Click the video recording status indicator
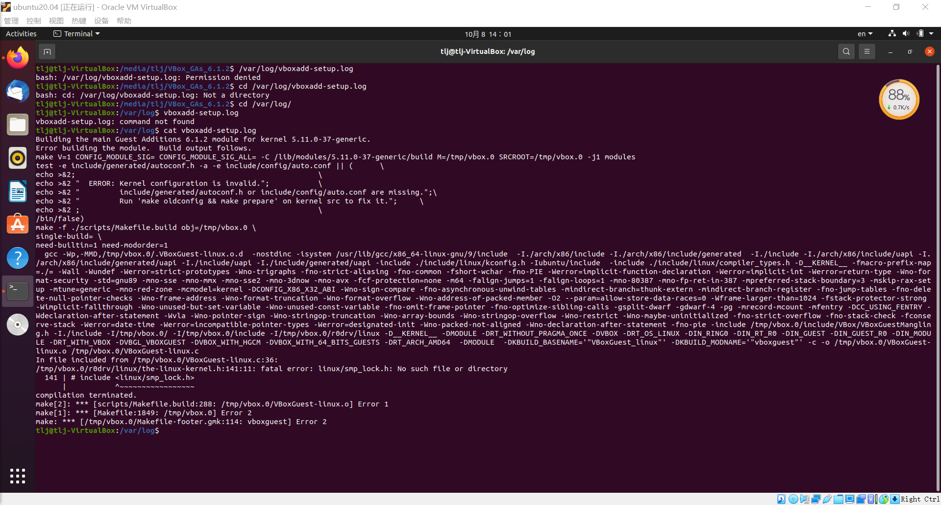Viewport: 941px width, 505px height. (x=861, y=499)
